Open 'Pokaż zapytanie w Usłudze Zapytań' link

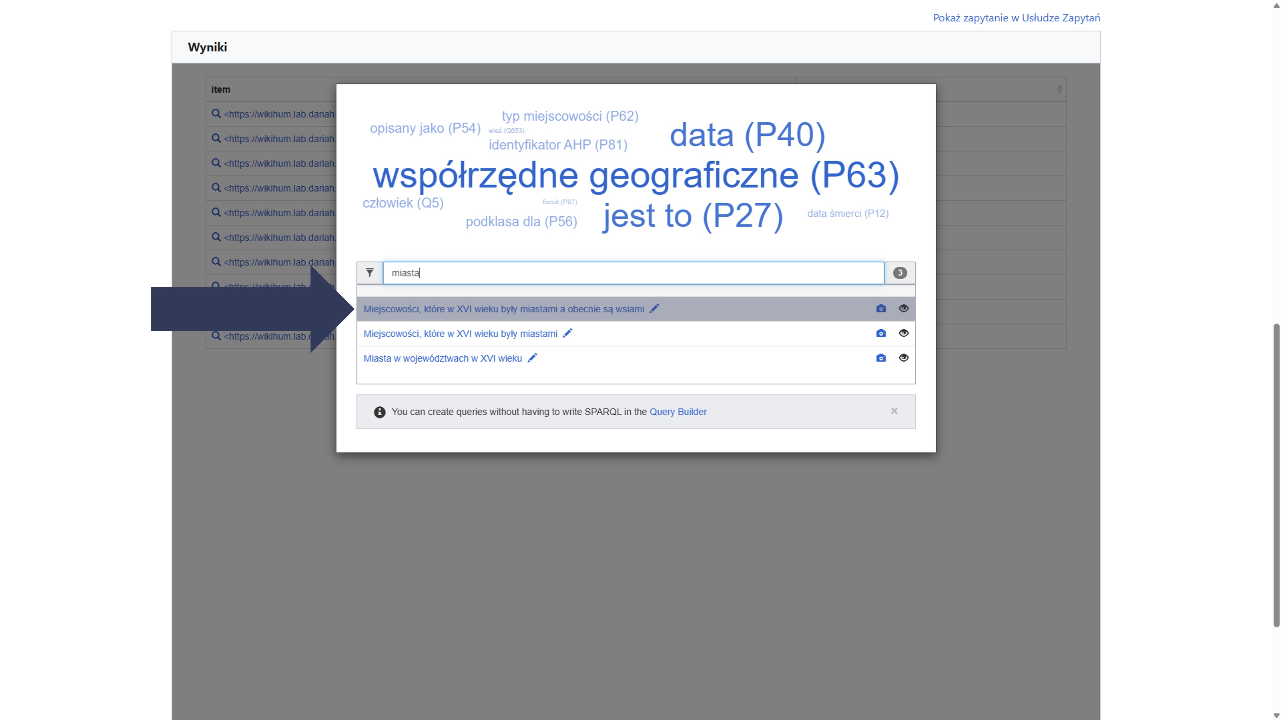click(x=1016, y=18)
